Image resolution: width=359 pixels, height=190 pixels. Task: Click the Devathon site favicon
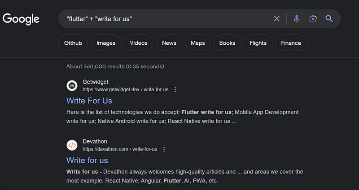coord(72,145)
